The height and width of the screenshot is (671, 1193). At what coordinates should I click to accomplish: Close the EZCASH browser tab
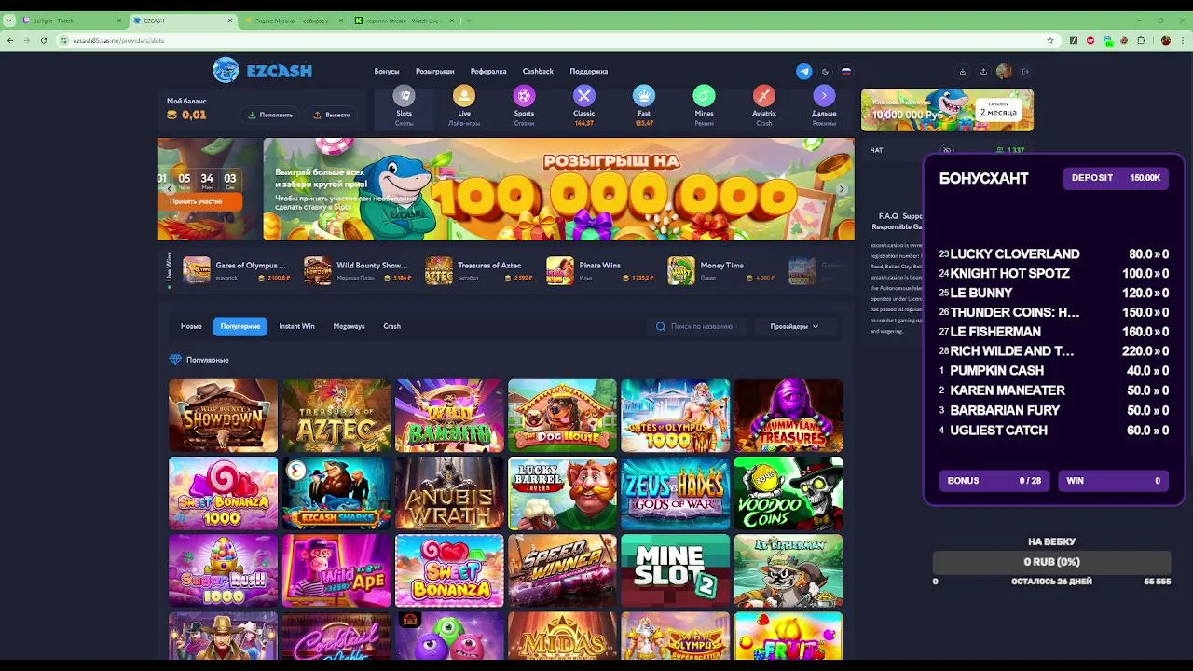click(230, 20)
